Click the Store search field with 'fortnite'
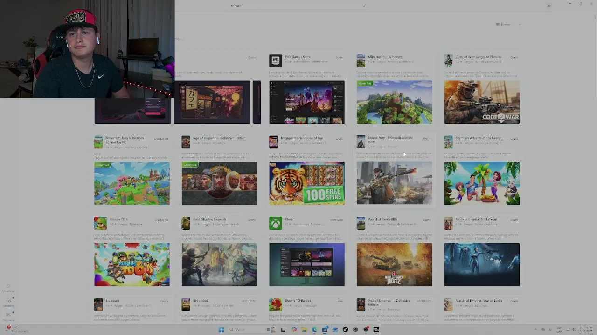The height and width of the screenshot is (335, 597). click(298, 6)
